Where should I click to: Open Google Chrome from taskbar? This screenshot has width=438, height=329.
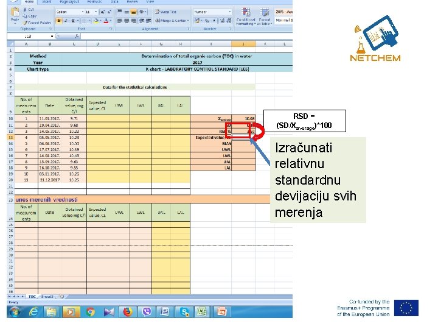point(90,312)
